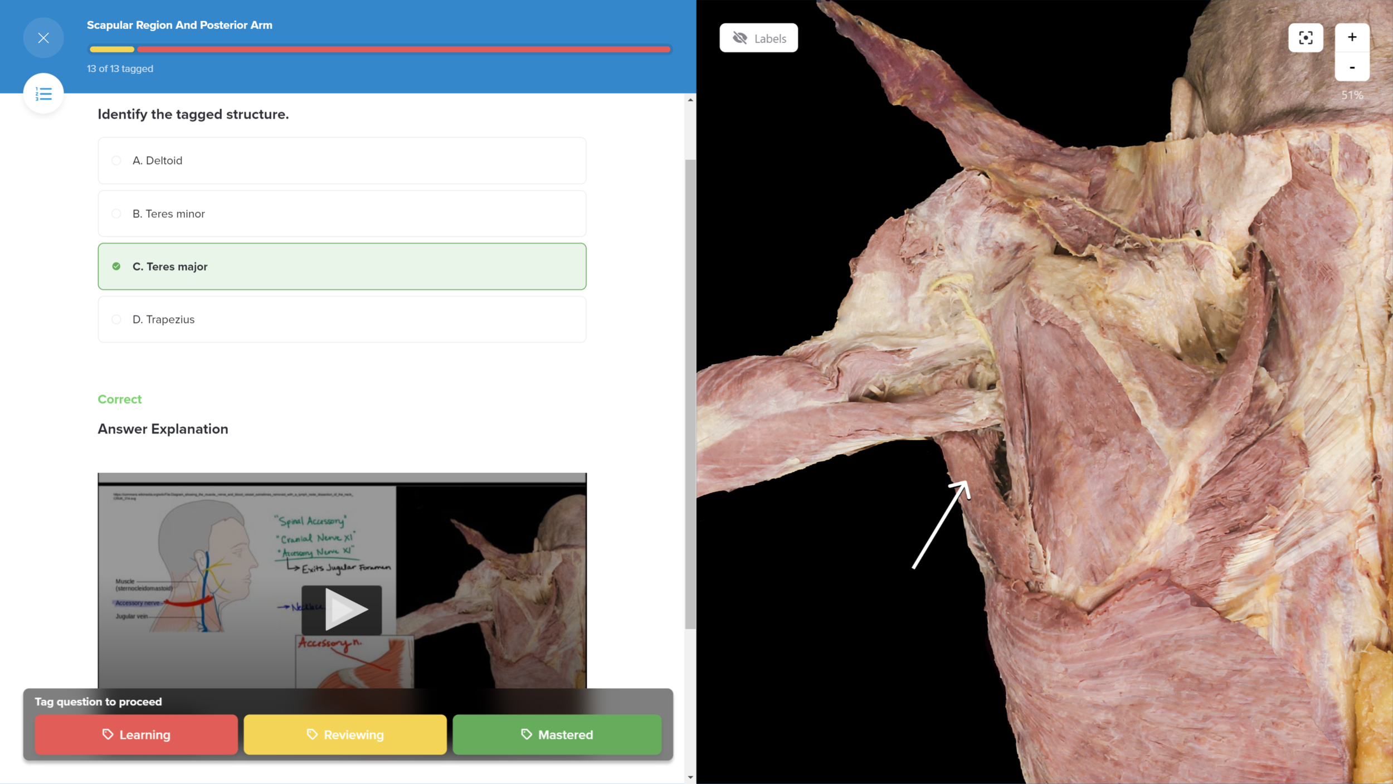Screen dimensions: 1393x784
Task: Zoom out with the minus button
Action: [1351, 67]
